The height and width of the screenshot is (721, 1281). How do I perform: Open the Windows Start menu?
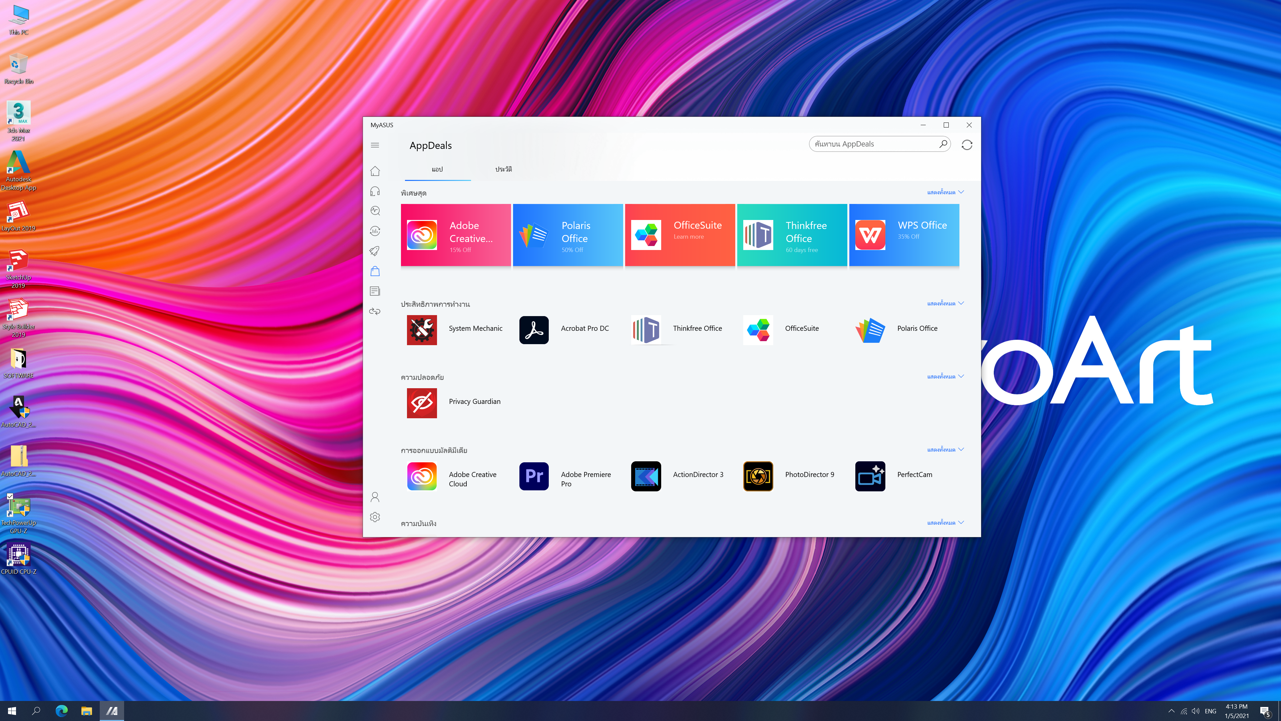[12, 711]
